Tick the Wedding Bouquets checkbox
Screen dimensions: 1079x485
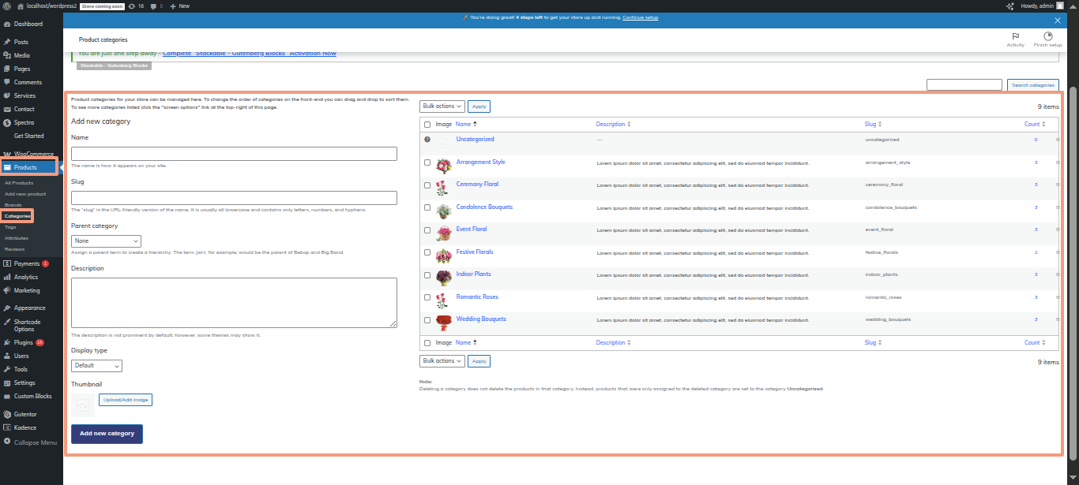click(427, 320)
